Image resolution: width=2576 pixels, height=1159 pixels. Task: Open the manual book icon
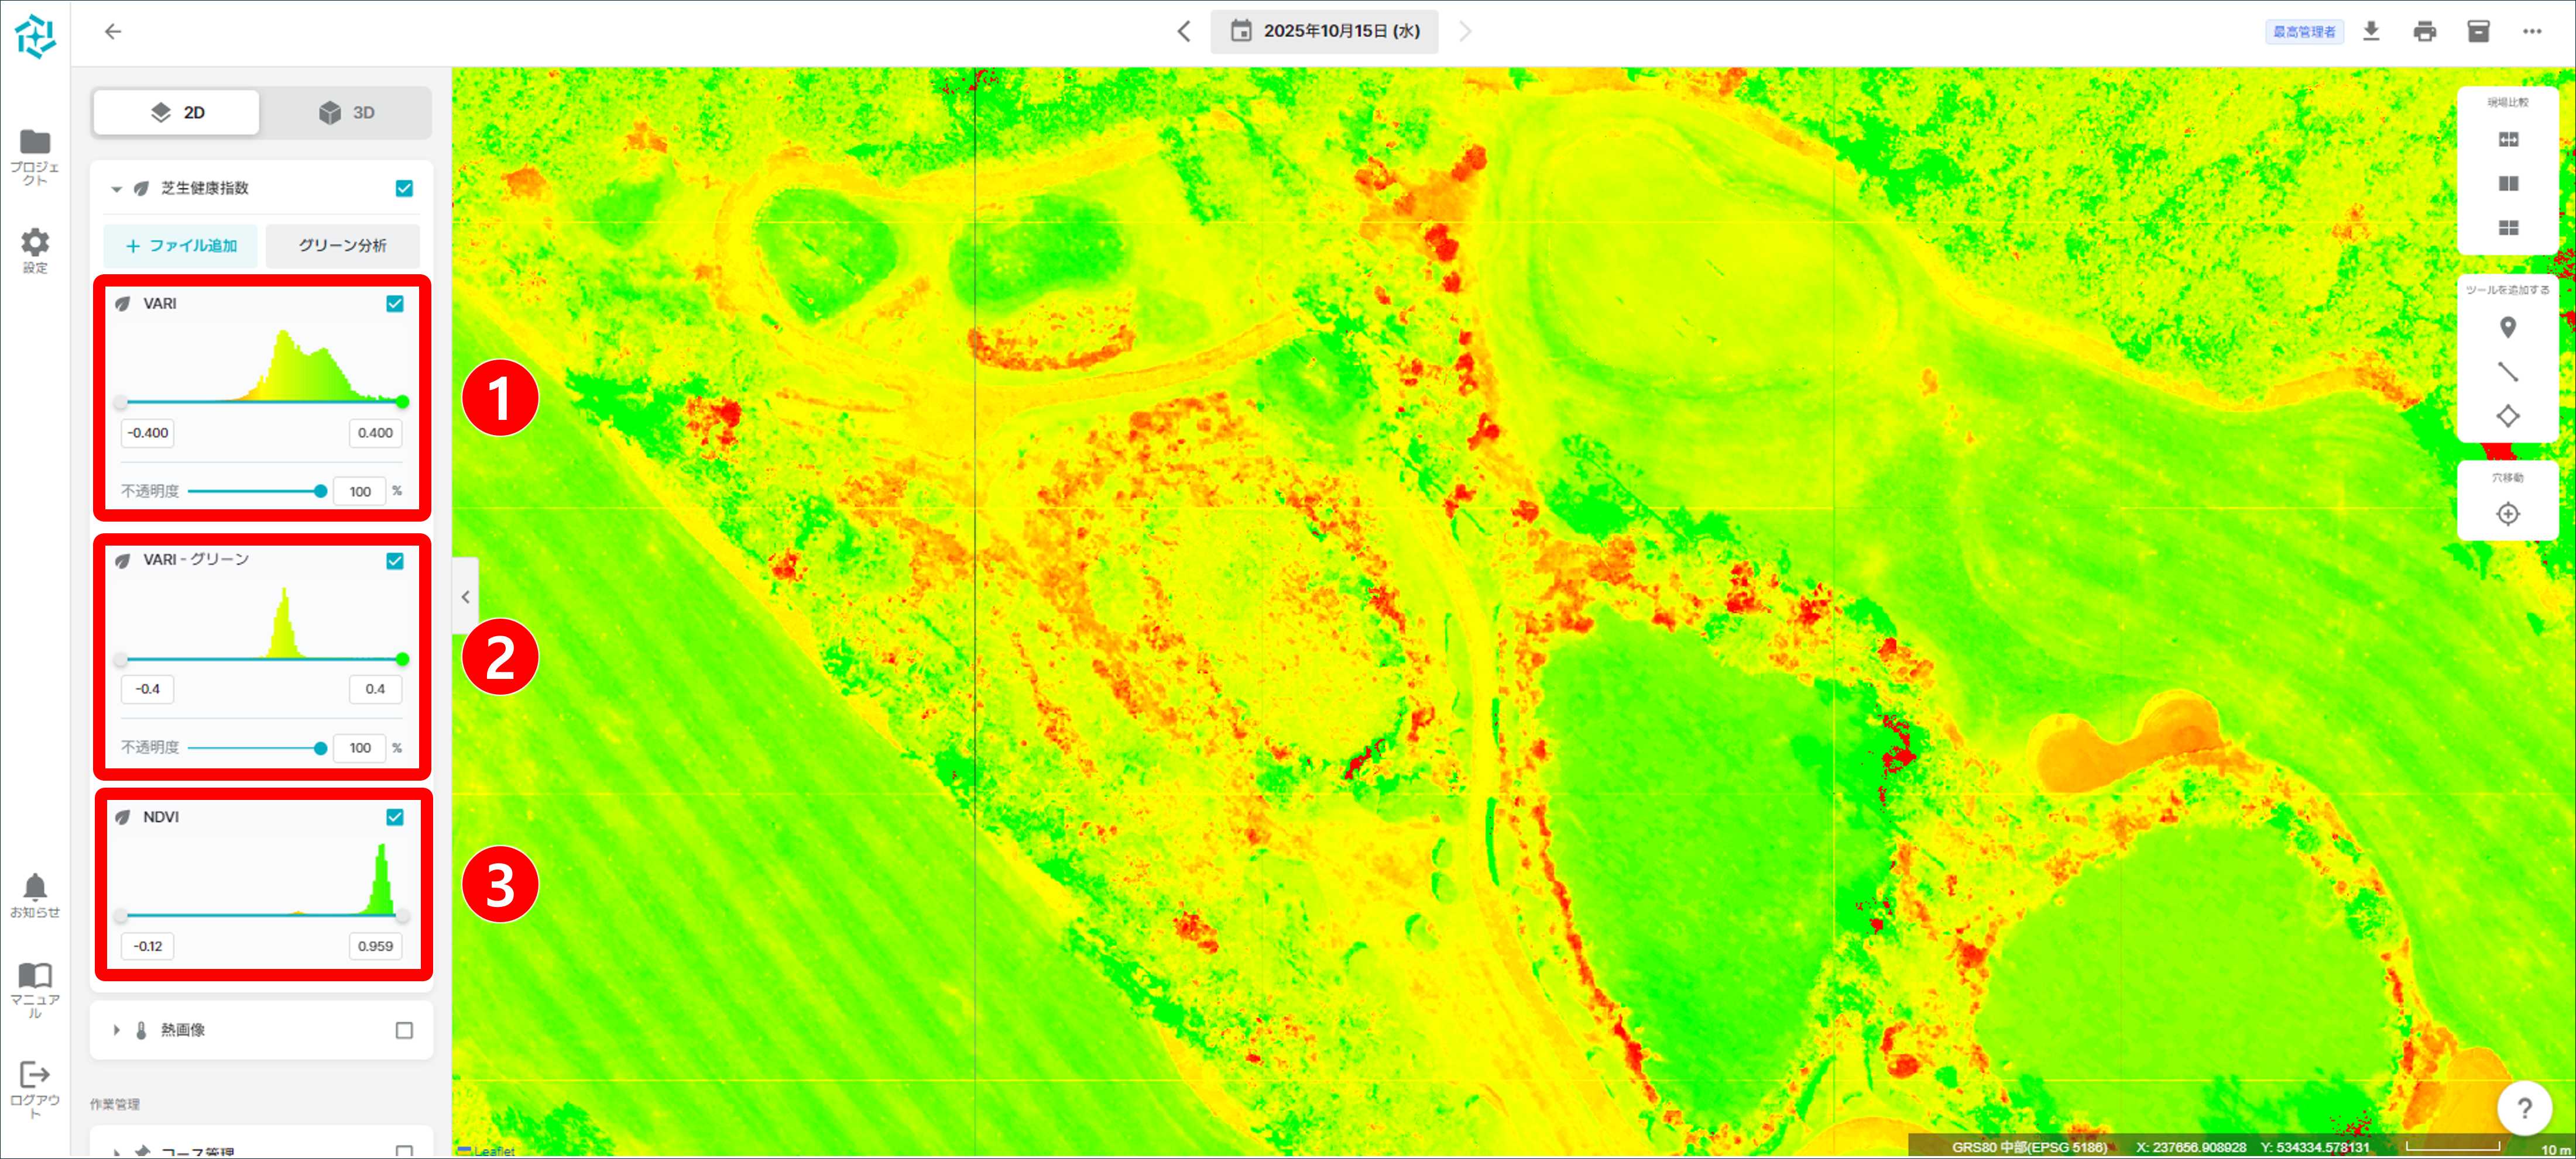(35, 975)
